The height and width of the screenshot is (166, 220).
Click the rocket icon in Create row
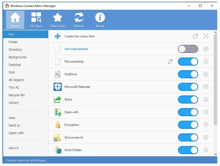point(195,36)
